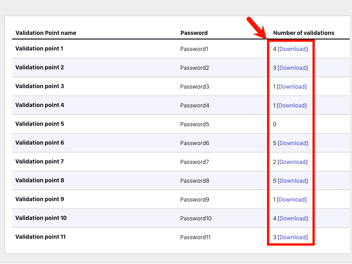
Task: Click the Validation point 5 row name
Action: coord(40,124)
